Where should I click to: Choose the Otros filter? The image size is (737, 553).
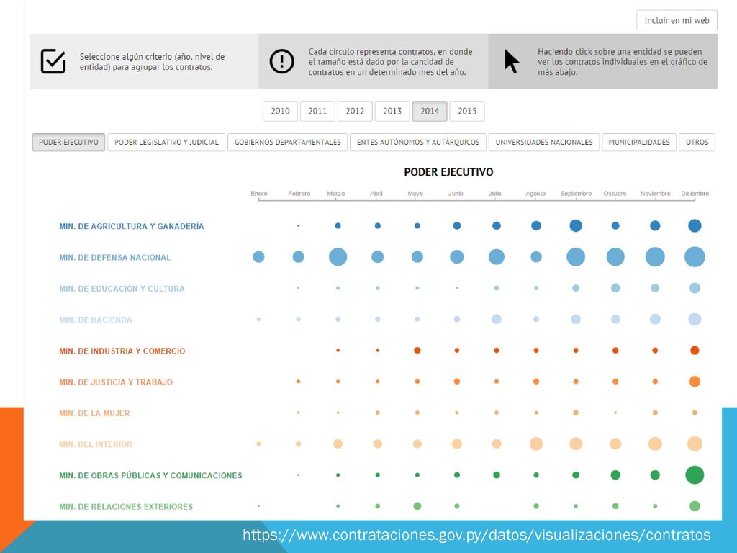point(697,142)
